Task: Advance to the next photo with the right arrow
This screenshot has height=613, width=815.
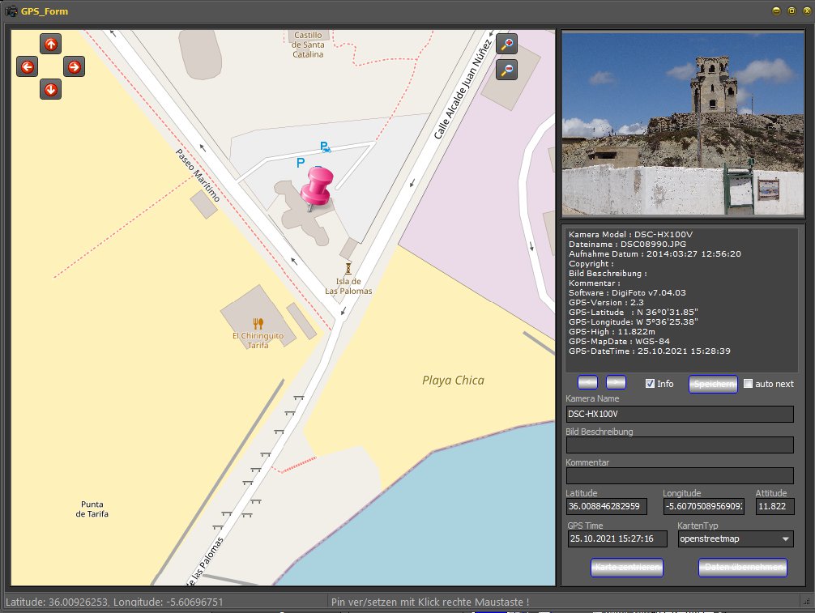Action: [x=616, y=382]
